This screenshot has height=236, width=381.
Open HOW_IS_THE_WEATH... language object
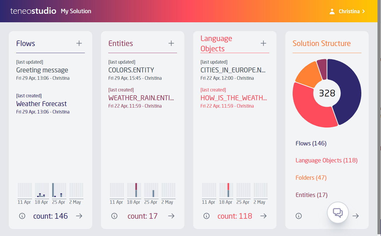point(233,98)
